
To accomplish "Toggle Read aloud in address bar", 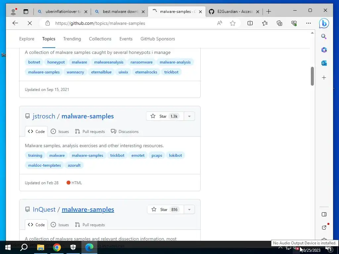I will coord(219,23).
